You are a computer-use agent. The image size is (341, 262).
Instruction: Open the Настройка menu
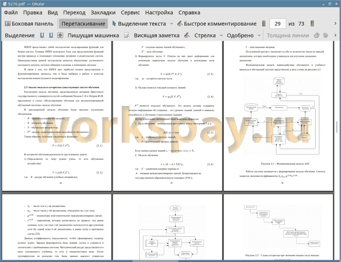[159, 13]
